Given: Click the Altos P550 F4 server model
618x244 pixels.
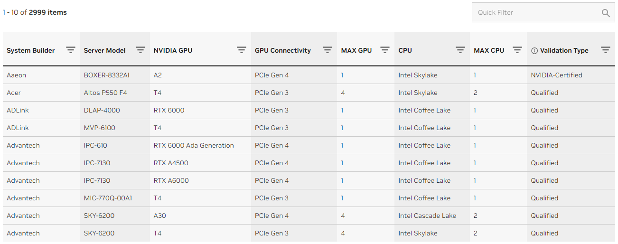Looking at the screenshot, I should click(x=105, y=93).
